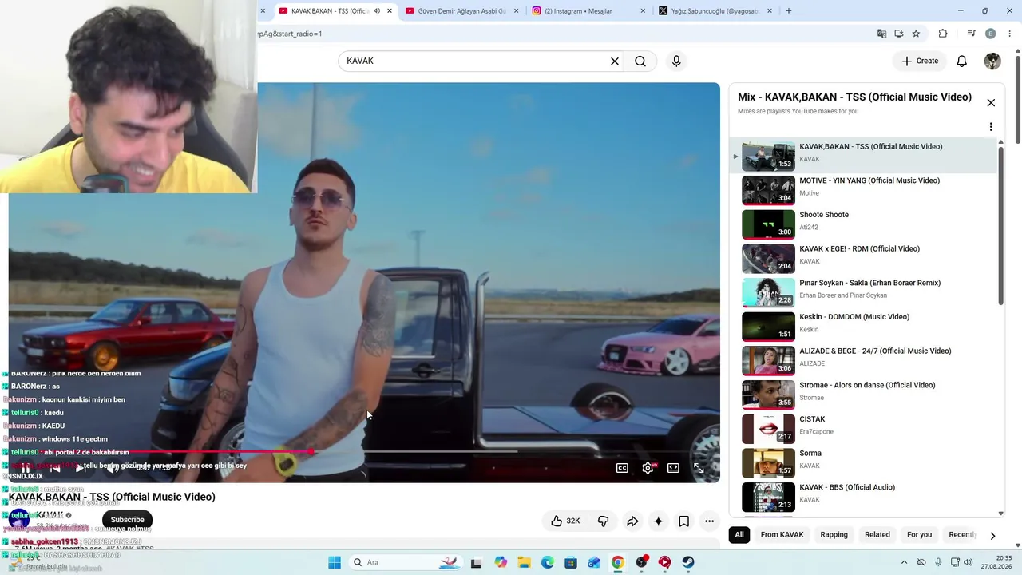
Task: Open a new Chrome tab
Action: click(789, 11)
